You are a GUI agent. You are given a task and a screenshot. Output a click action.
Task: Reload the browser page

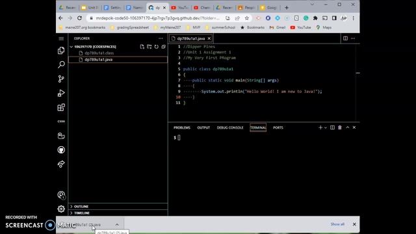[79, 18]
